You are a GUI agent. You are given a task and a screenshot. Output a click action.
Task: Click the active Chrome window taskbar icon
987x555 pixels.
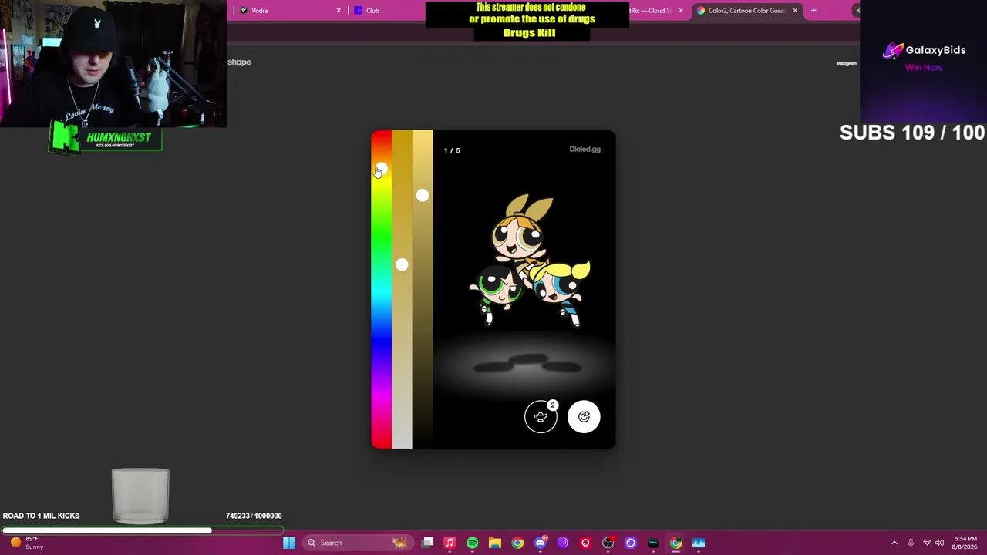pos(676,543)
